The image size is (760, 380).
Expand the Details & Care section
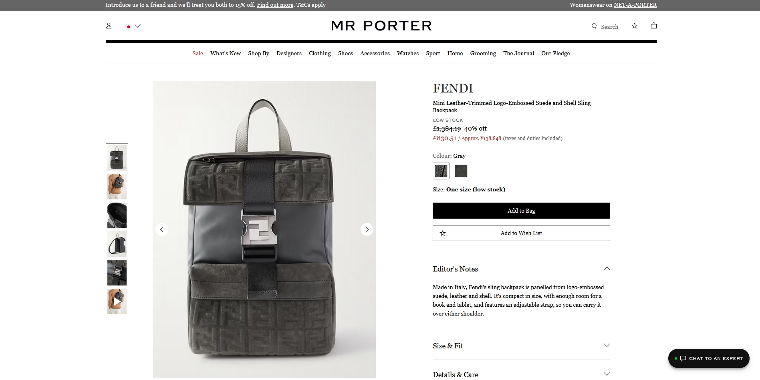click(521, 374)
